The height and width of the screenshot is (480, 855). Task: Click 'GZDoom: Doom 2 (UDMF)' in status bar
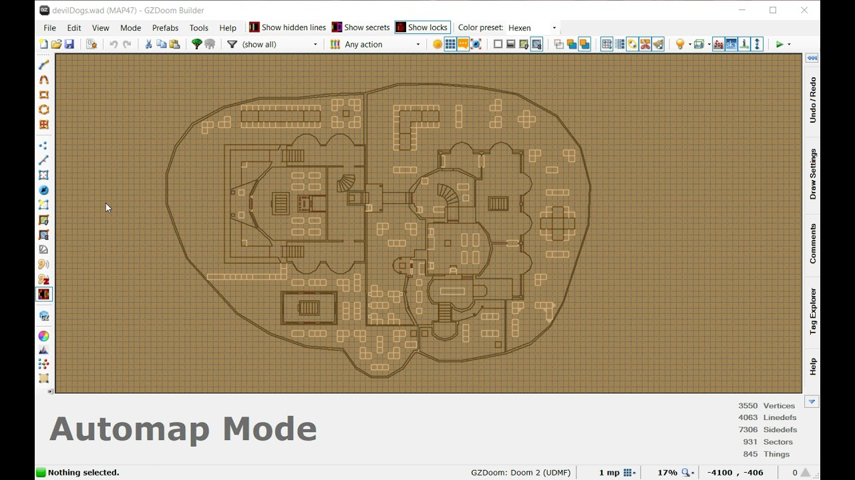click(520, 472)
